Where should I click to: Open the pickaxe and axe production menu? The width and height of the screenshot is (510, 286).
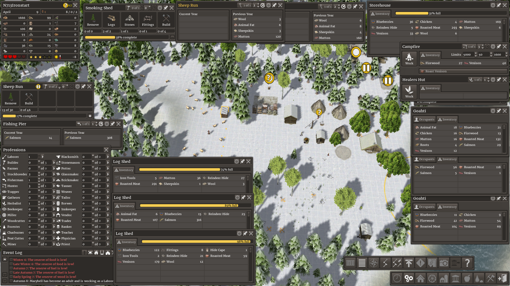pos(491,278)
